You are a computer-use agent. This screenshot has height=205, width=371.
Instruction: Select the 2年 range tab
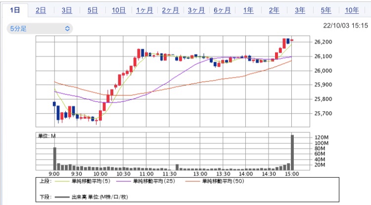pyautogui.click(x=274, y=10)
